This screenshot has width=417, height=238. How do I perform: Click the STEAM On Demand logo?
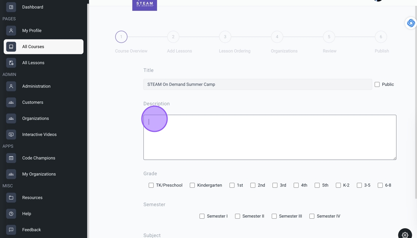144,4
